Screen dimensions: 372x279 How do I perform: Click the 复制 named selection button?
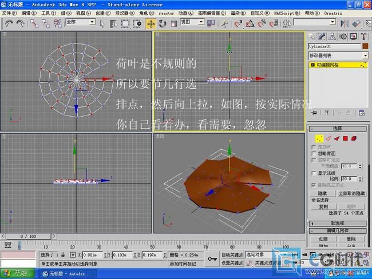(x=323, y=206)
